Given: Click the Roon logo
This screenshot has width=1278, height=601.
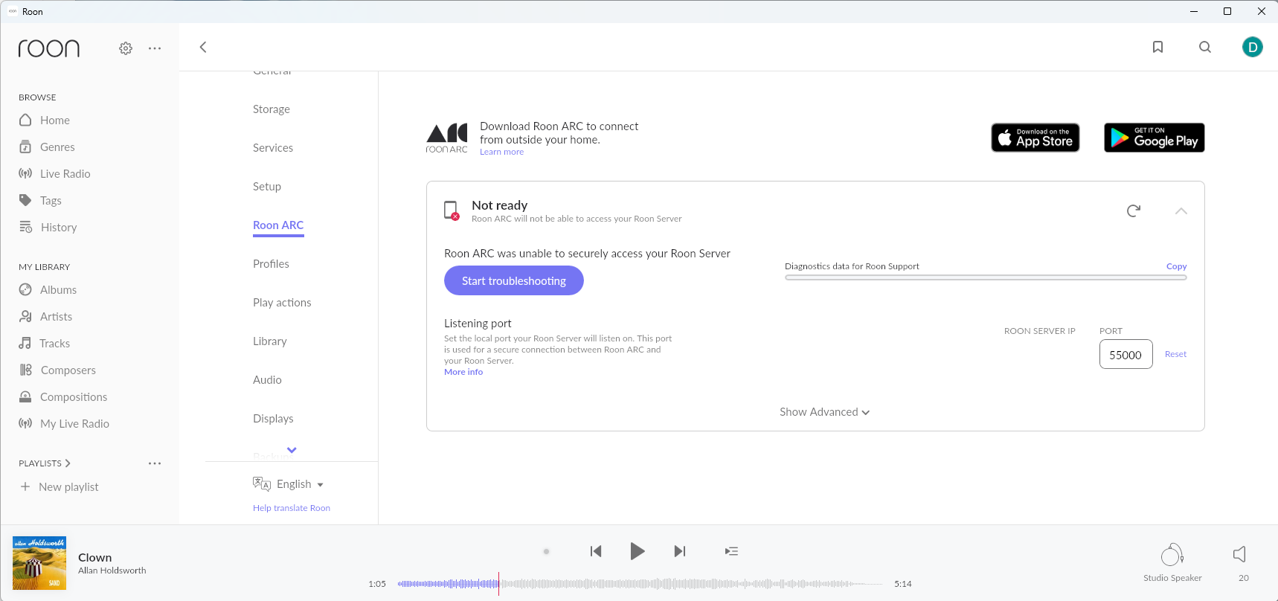Looking at the screenshot, I should tap(49, 48).
